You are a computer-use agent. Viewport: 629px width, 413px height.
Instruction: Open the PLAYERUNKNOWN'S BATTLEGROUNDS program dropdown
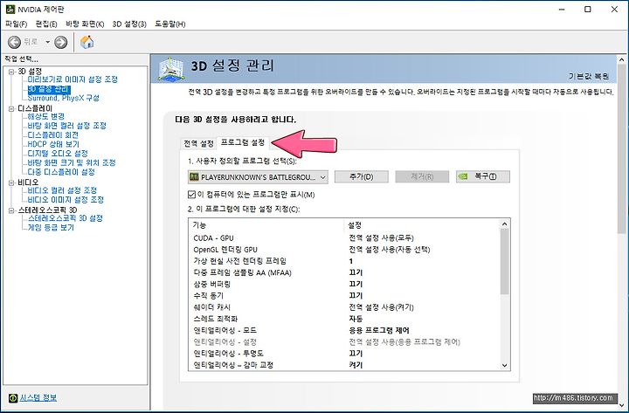(258, 177)
